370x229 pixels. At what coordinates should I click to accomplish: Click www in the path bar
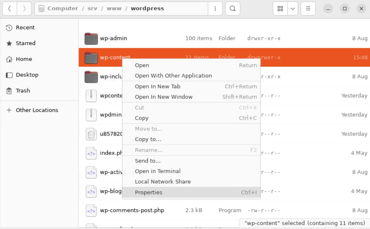114,9
